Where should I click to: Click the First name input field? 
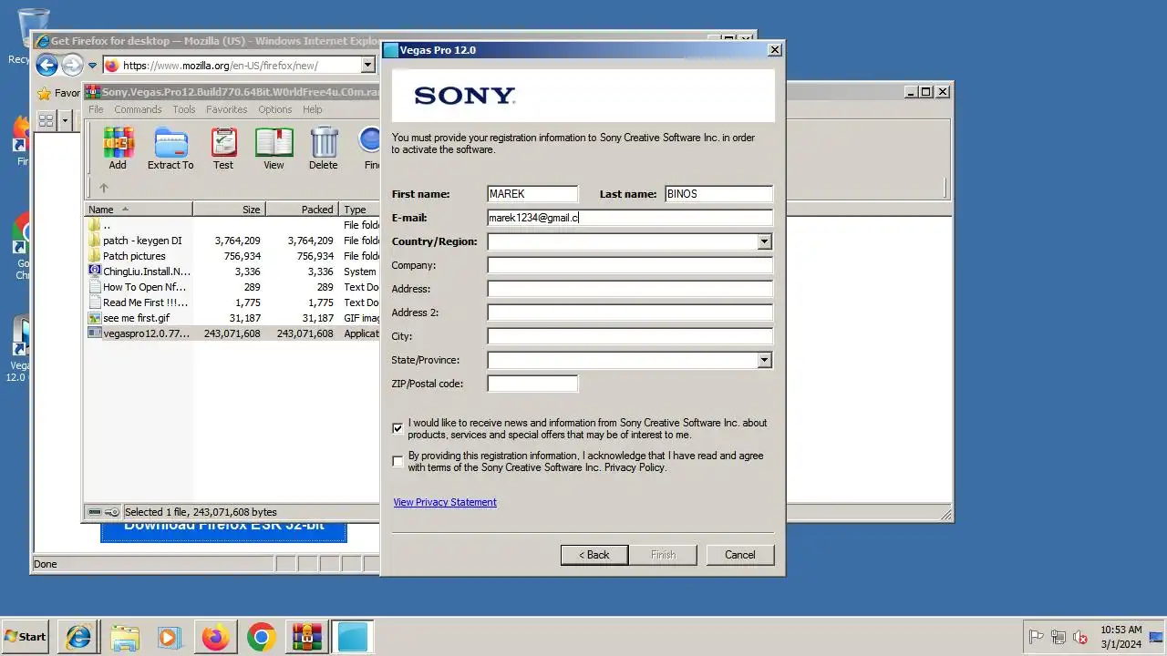click(x=532, y=194)
